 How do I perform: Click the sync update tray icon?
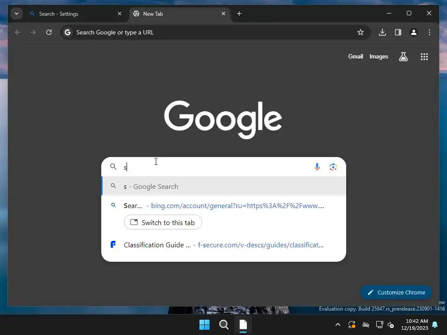[x=352, y=325]
